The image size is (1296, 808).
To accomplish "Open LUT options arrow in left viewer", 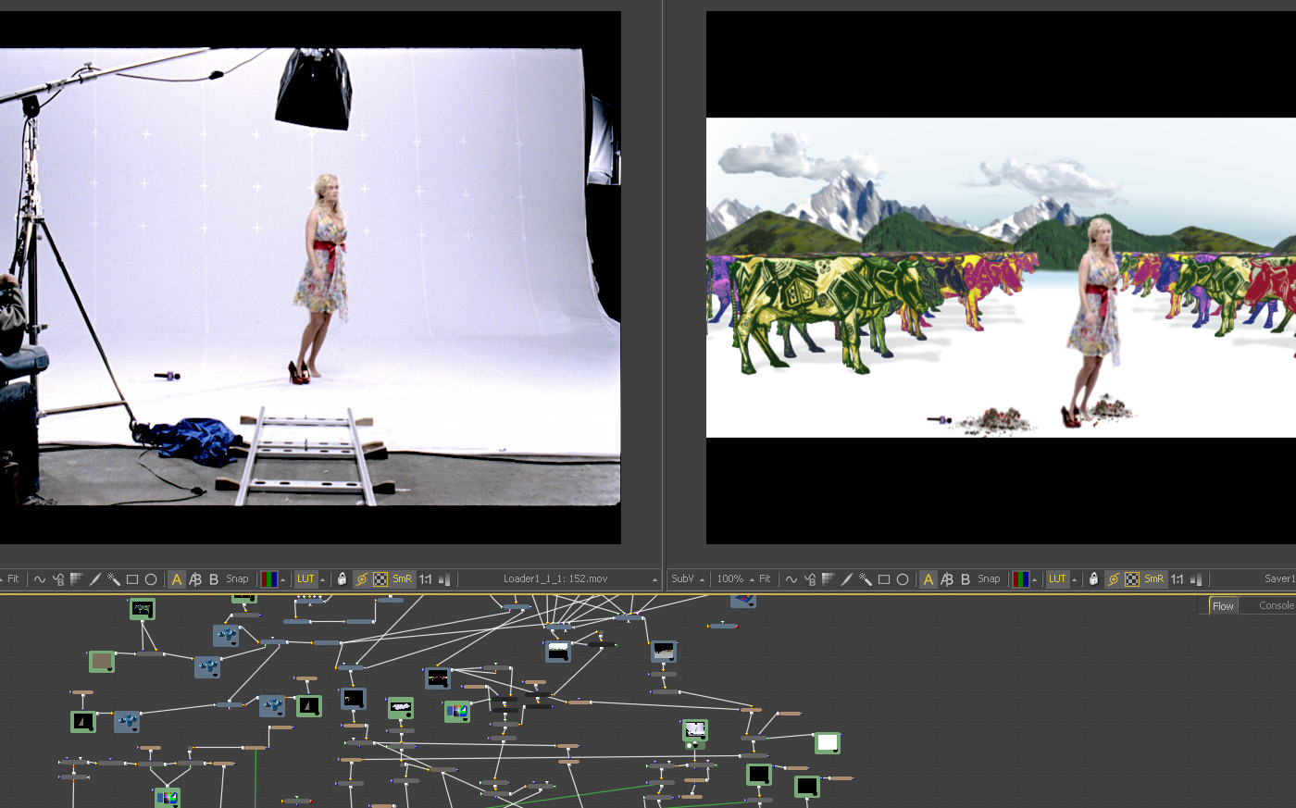I will click(323, 580).
